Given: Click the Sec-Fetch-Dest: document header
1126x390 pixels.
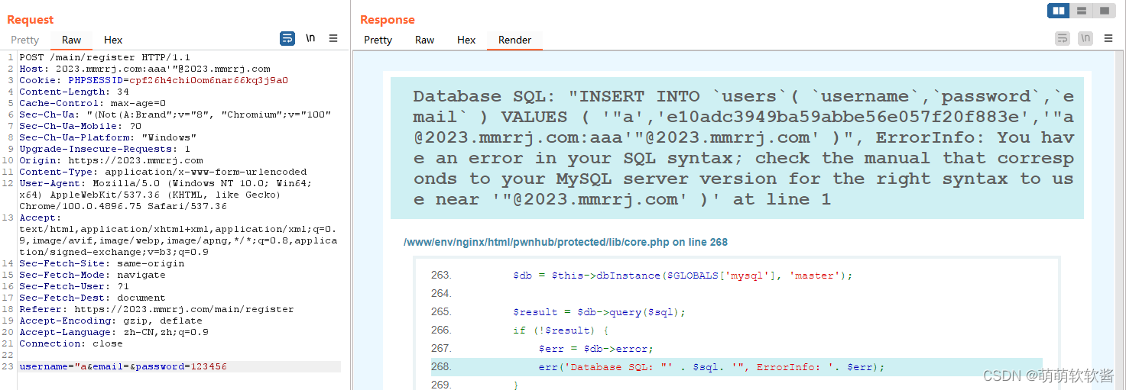Looking at the screenshot, I should 92,298.
